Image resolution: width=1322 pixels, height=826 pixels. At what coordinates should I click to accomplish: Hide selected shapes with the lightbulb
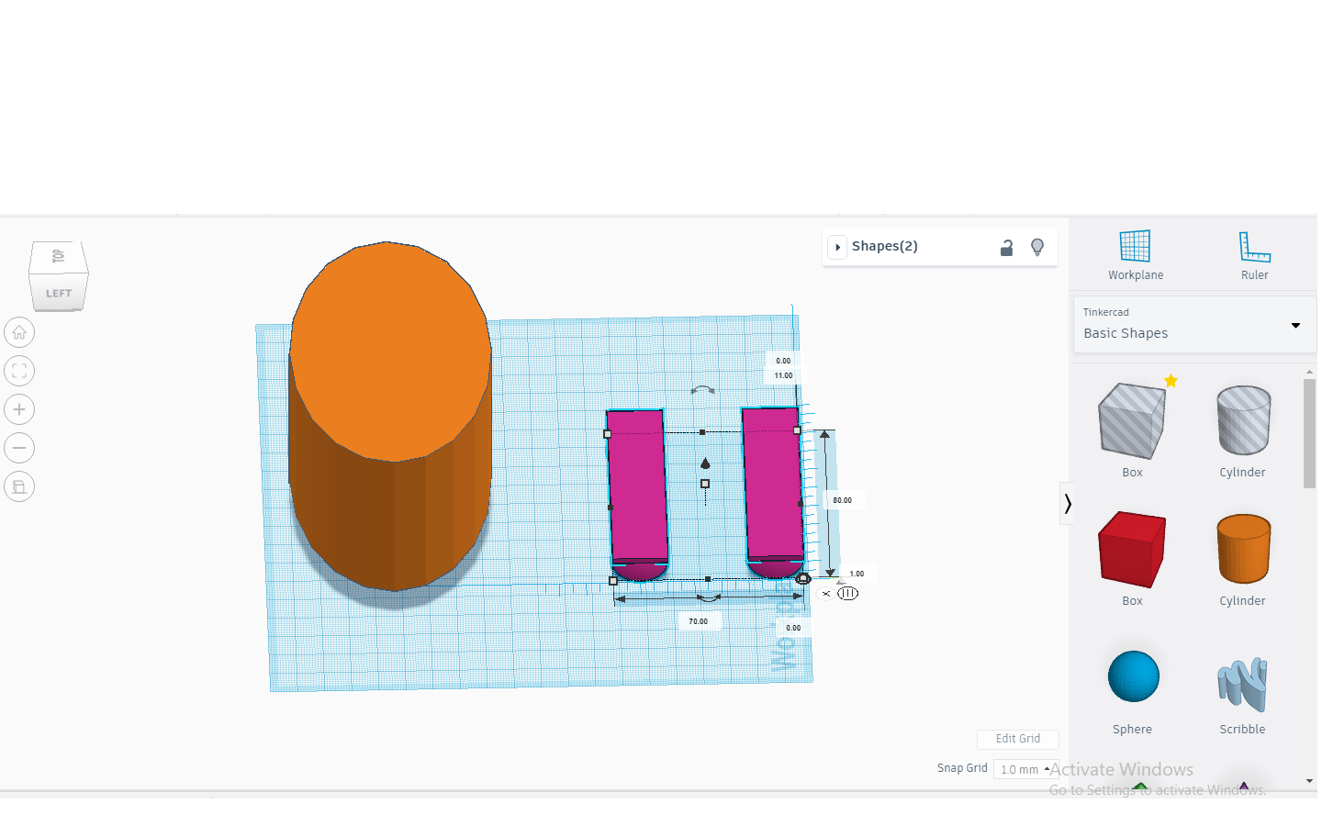(x=1037, y=247)
